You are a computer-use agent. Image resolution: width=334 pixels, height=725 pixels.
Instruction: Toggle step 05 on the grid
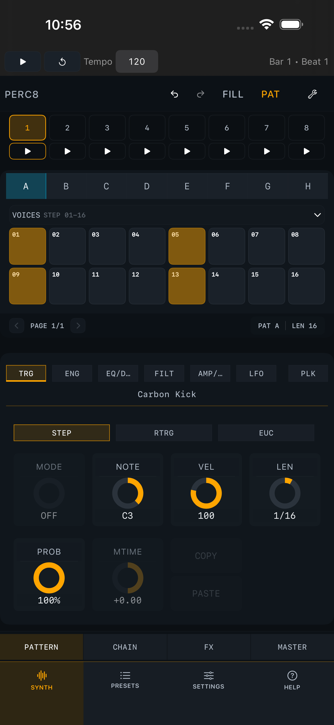click(x=187, y=246)
